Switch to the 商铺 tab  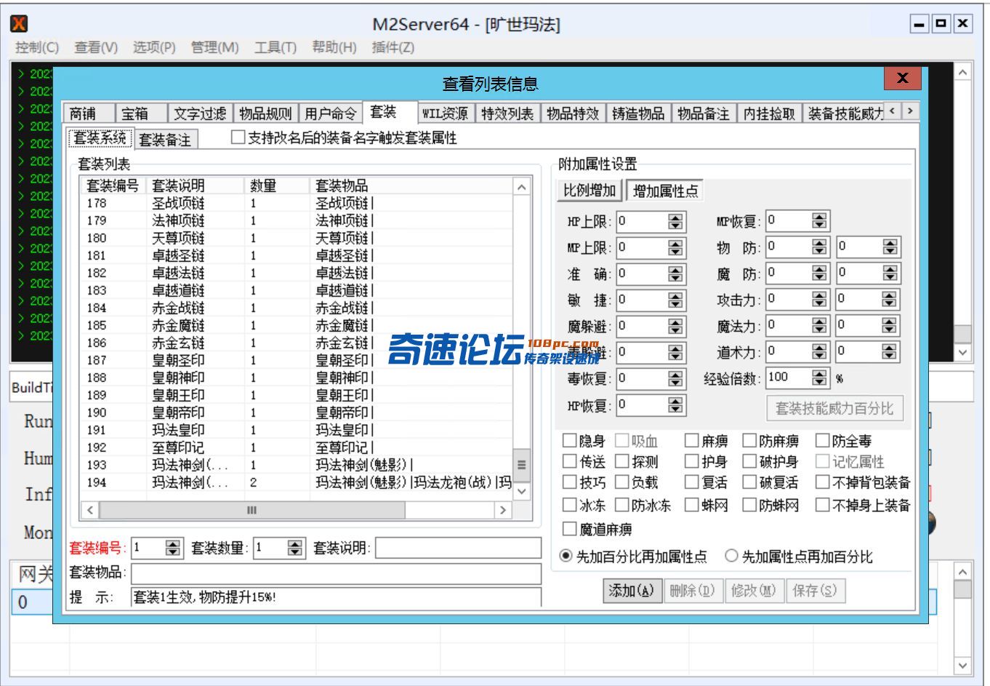tap(89, 113)
